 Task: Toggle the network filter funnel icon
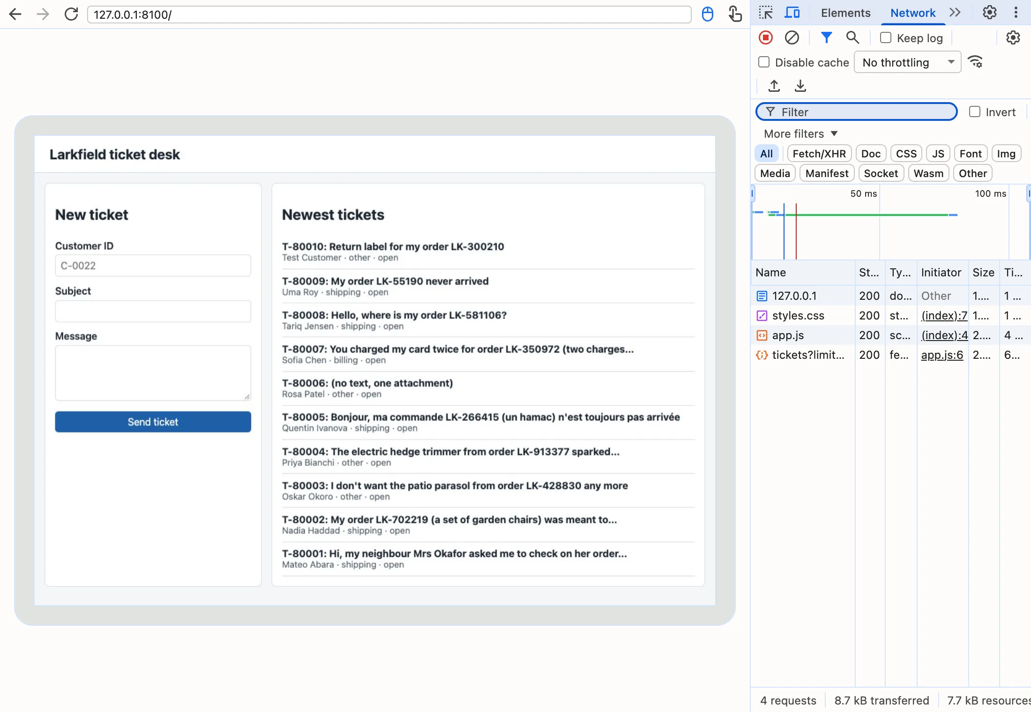coord(827,37)
